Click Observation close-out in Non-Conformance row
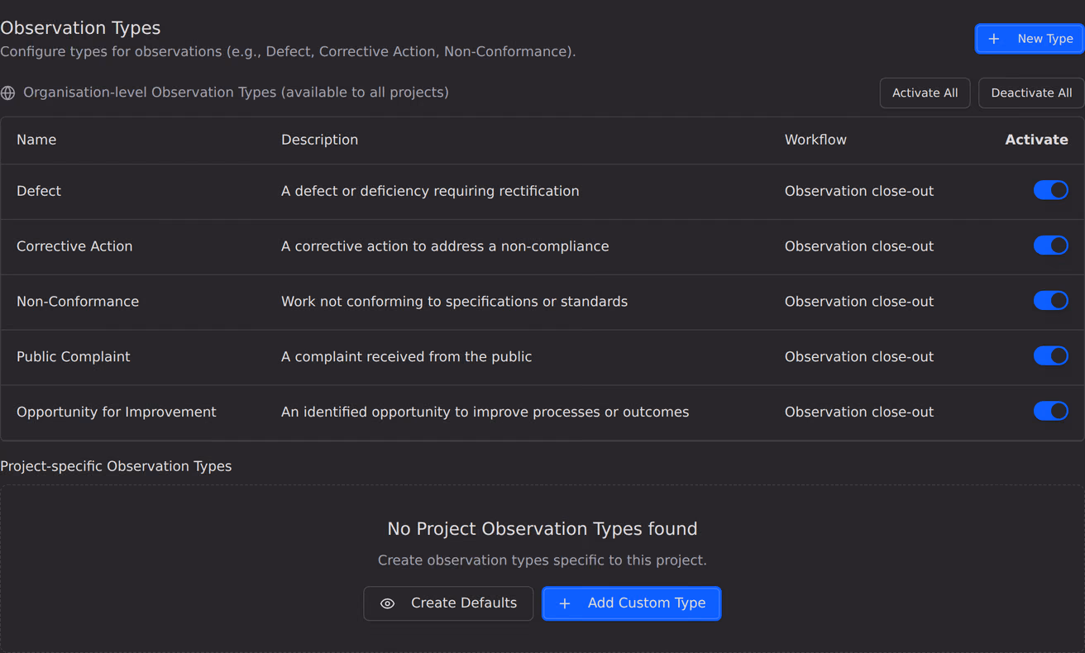1085x653 pixels. pyautogui.click(x=859, y=302)
